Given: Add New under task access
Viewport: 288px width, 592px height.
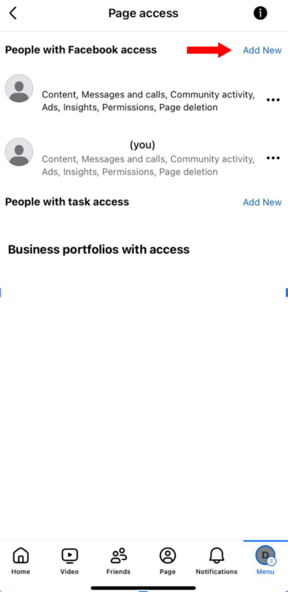Looking at the screenshot, I should [262, 202].
